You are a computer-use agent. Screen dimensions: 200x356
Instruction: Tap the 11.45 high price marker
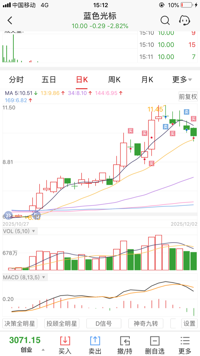(x=155, y=109)
